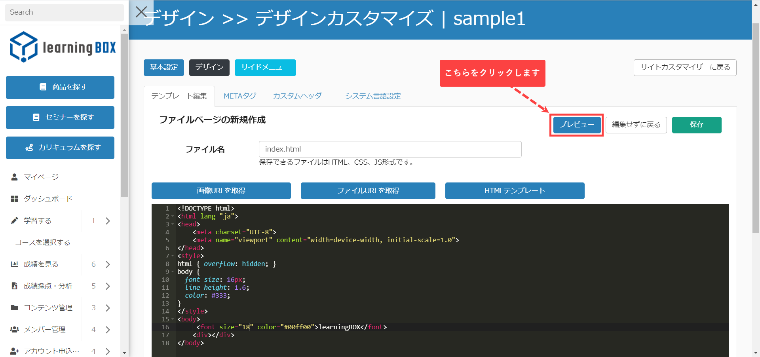This screenshot has width=760, height=357.
Task: Click the folder icon for コンテンツ管理
Action: click(x=15, y=308)
